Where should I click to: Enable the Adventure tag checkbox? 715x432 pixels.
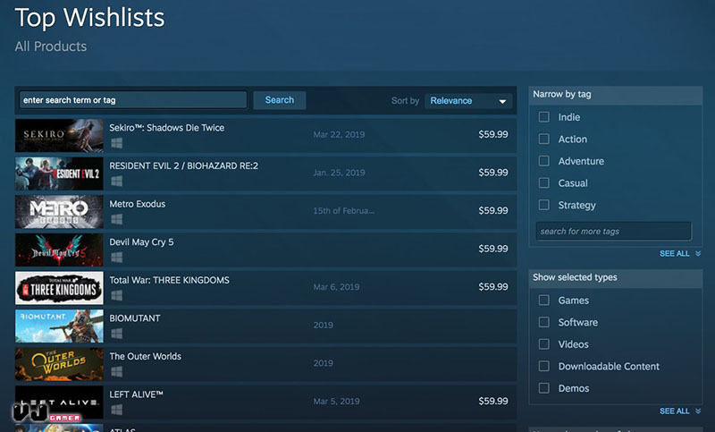(x=544, y=161)
